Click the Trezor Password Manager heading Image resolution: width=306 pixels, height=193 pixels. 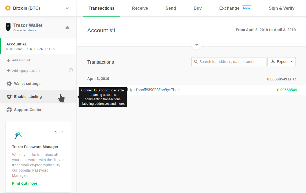tap(35, 147)
